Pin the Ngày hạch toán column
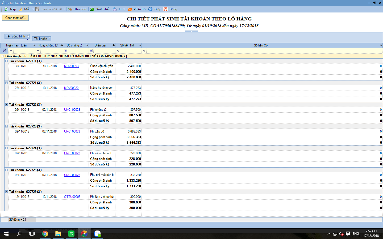The image size is (383, 239). (x=34, y=45)
